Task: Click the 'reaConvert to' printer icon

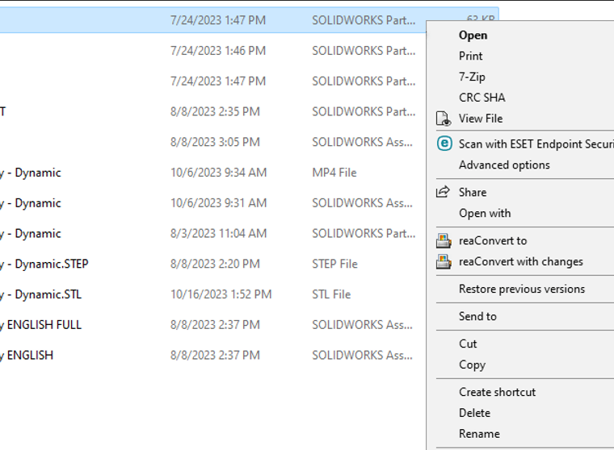Action: pos(444,241)
